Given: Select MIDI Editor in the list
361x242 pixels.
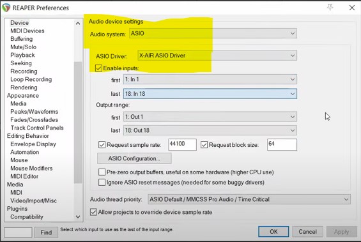Looking at the screenshot, I should (x=24, y=176).
